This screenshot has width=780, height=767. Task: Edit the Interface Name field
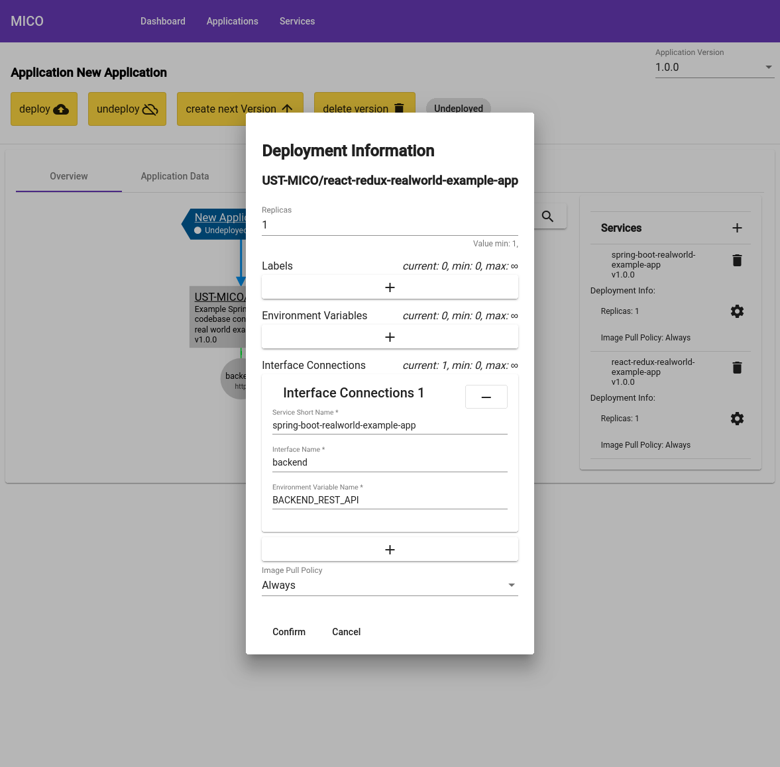pyautogui.click(x=390, y=462)
